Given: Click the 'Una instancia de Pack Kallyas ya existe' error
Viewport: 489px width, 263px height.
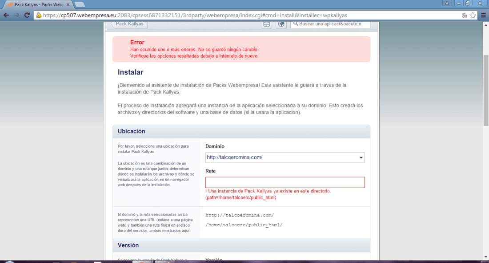Looking at the screenshot, I should point(268,191).
